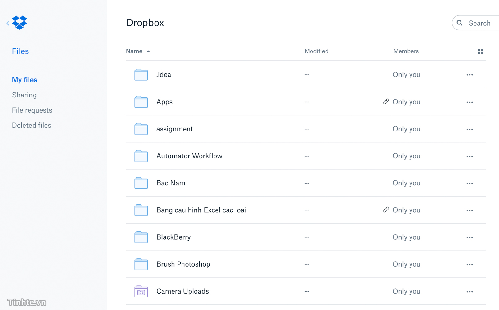Viewport: 499px width, 310px height.
Task: Click Only you for Brush Photoshop
Action: coord(407,264)
